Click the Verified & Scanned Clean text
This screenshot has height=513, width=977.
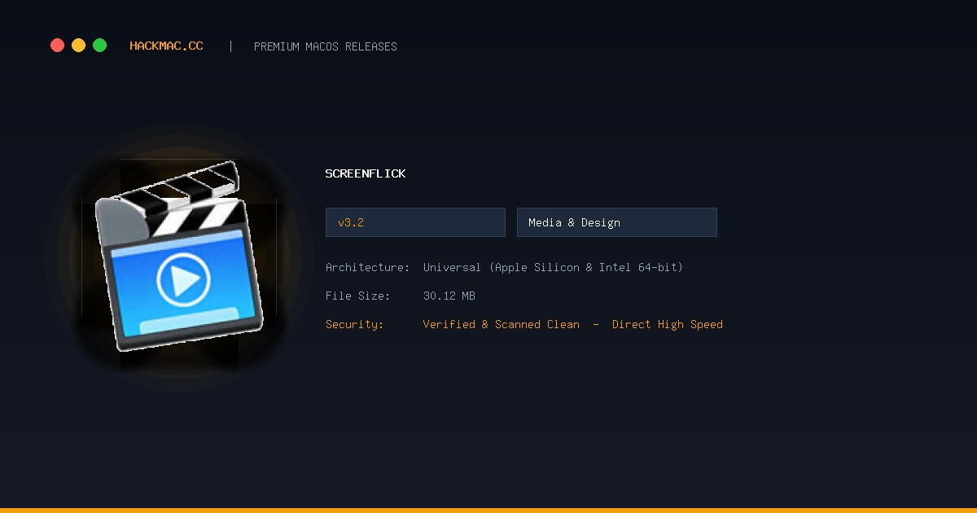[502, 324]
